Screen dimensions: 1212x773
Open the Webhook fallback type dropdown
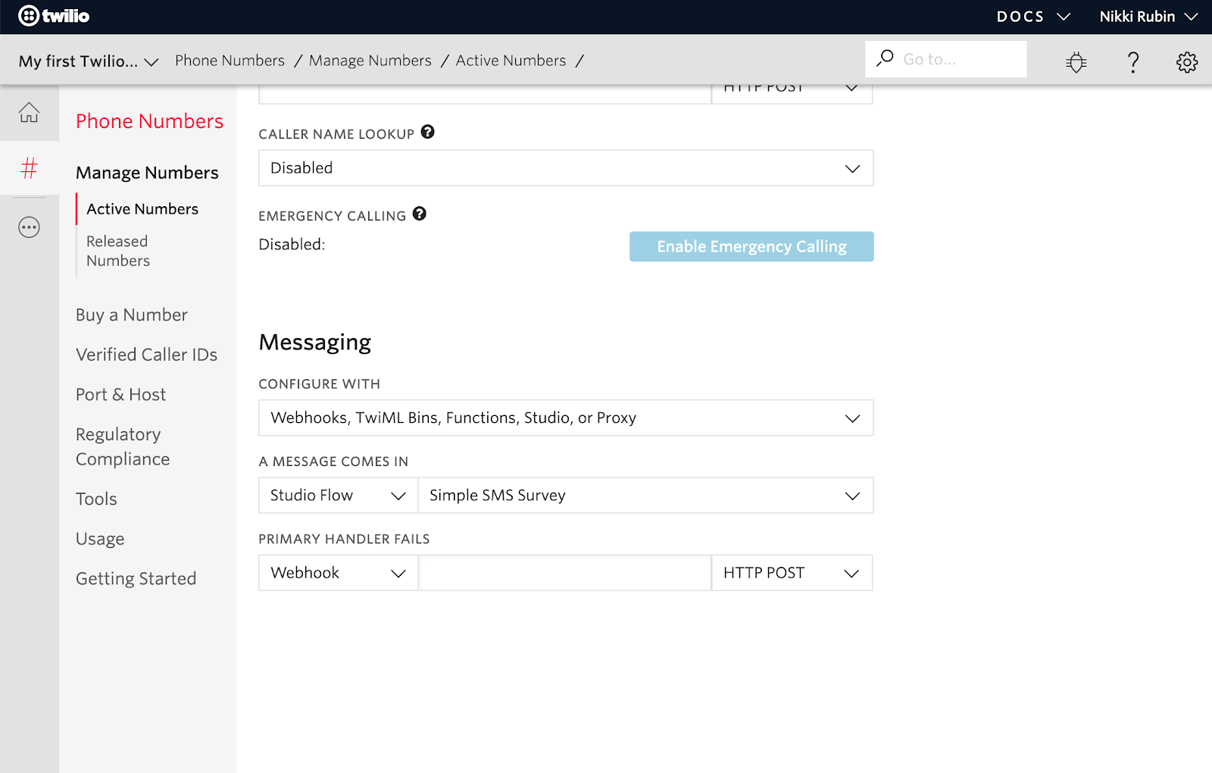(338, 573)
